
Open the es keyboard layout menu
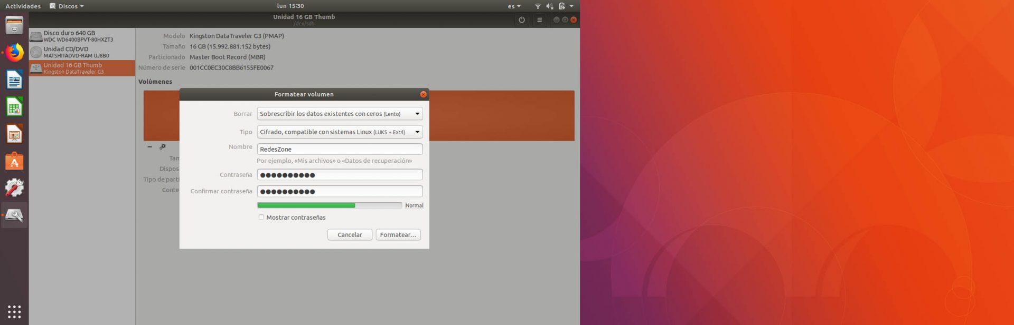[x=514, y=6]
